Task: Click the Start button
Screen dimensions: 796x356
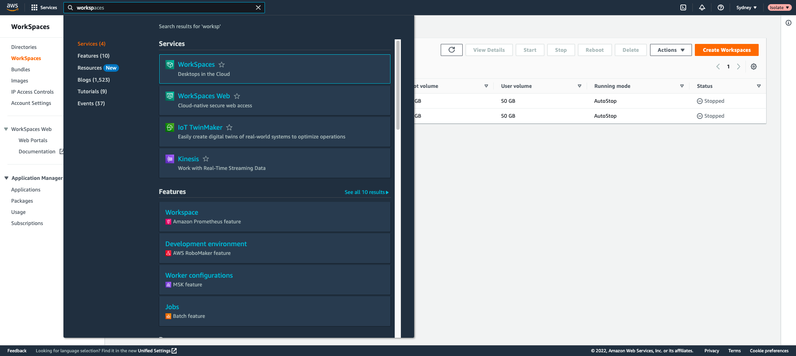Action: pyautogui.click(x=530, y=50)
